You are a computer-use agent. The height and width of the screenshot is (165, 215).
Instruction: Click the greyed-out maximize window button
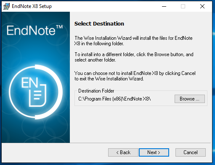click(183, 6)
